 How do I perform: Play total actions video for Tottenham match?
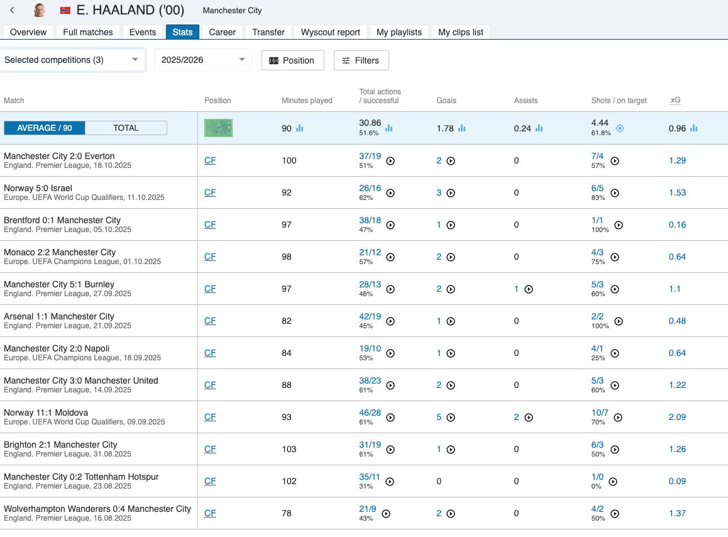(390, 482)
